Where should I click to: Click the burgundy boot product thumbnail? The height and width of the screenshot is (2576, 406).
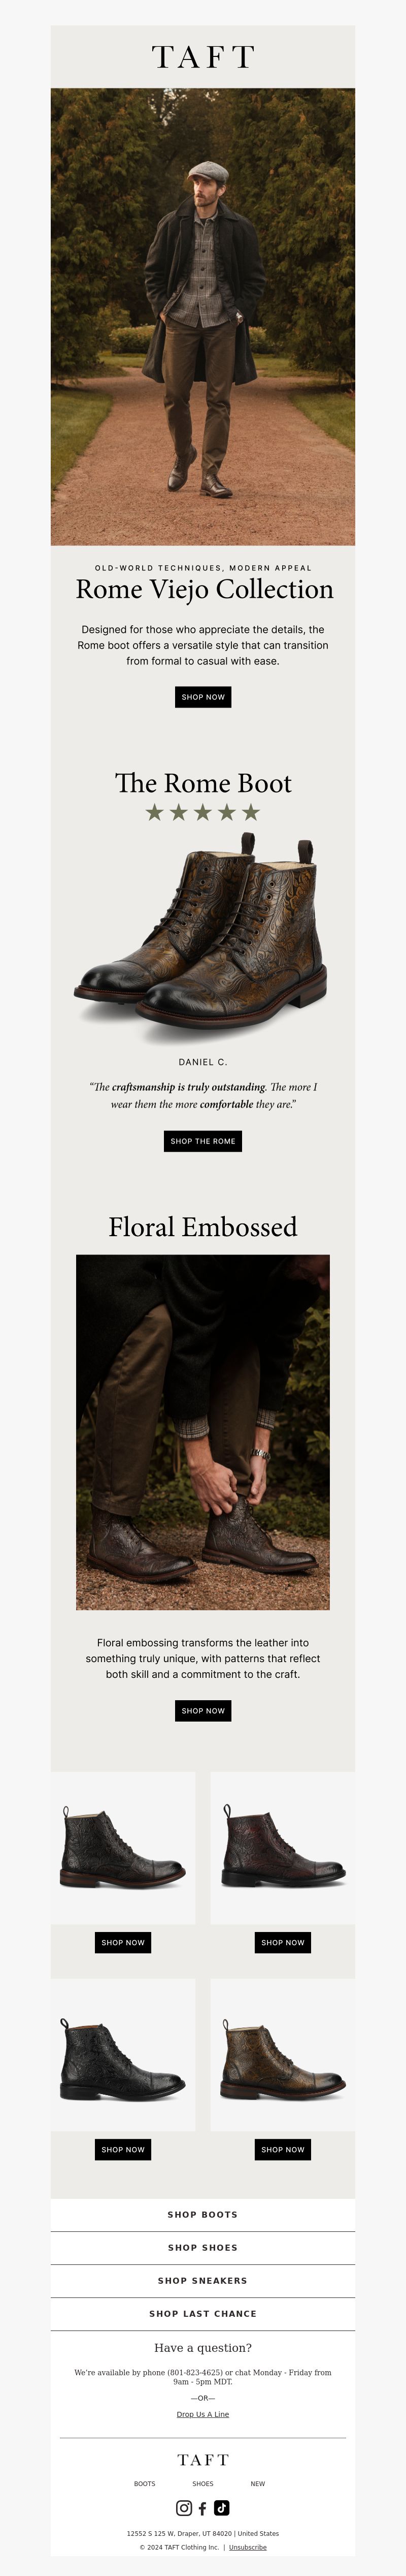[282, 1848]
